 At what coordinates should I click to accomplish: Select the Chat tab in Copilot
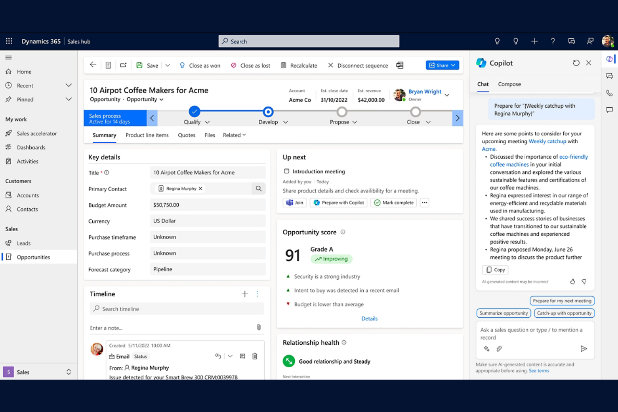(483, 84)
